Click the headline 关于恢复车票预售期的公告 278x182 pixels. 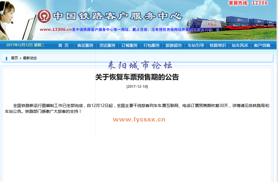click(137, 77)
